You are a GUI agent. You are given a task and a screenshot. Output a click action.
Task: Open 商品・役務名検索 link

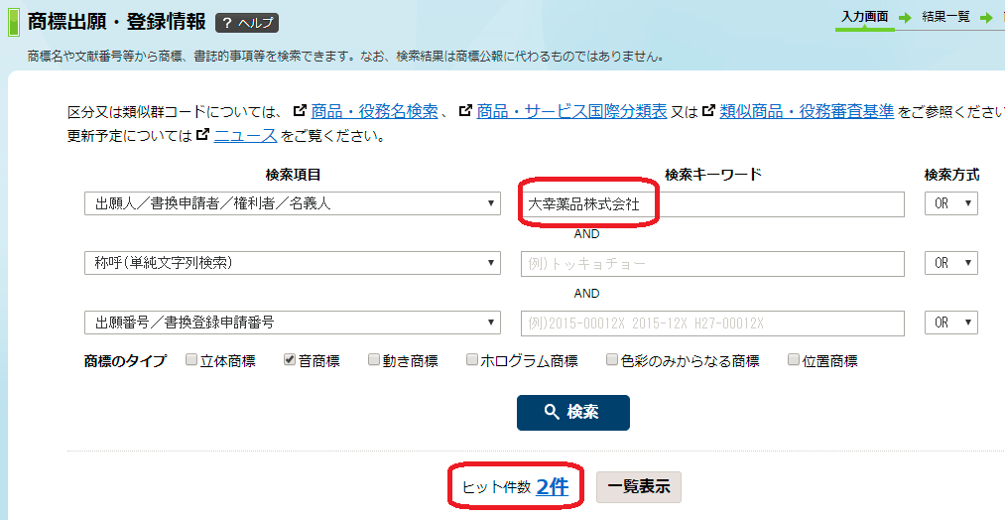click(x=374, y=111)
